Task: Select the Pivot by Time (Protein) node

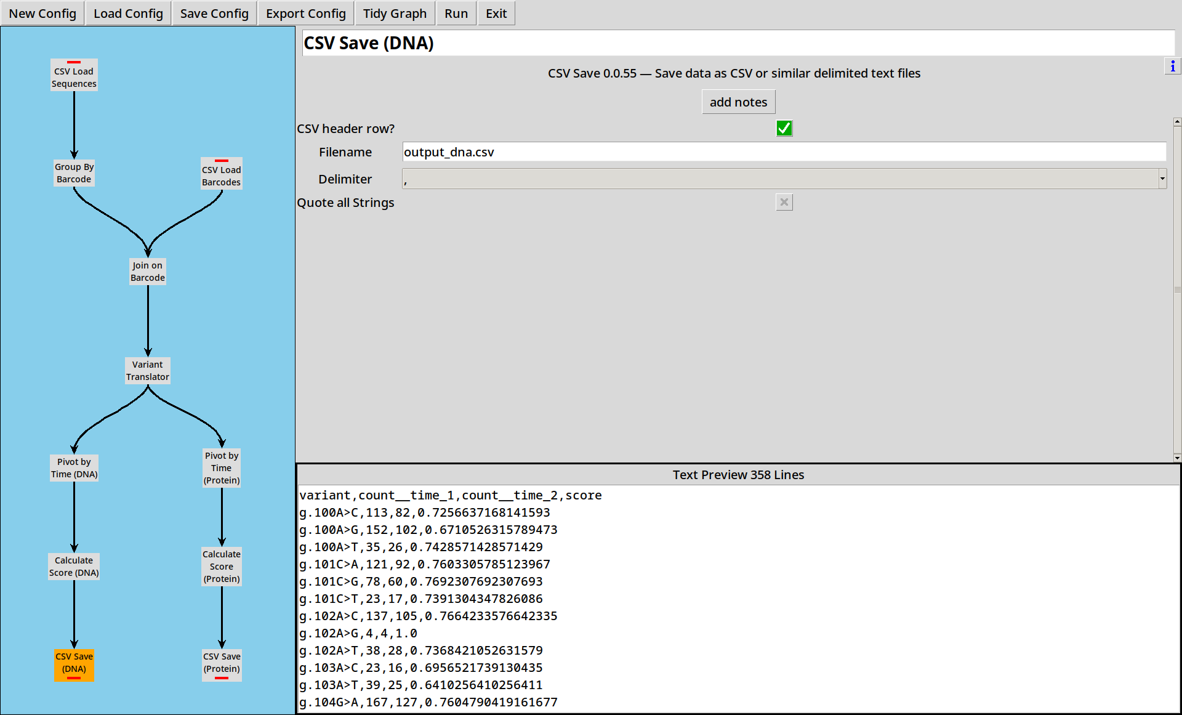Action: click(x=222, y=468)
